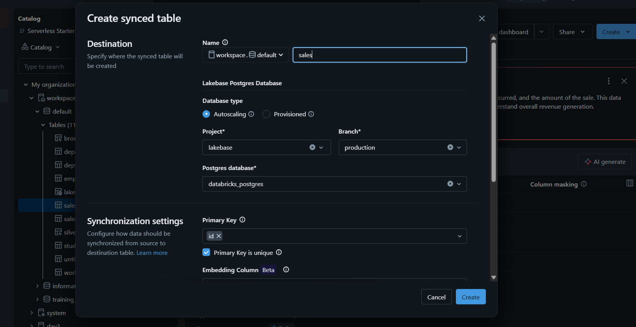Click the AI generate button
This screenshot has width=636, height=327.
(x=605, y=162)
